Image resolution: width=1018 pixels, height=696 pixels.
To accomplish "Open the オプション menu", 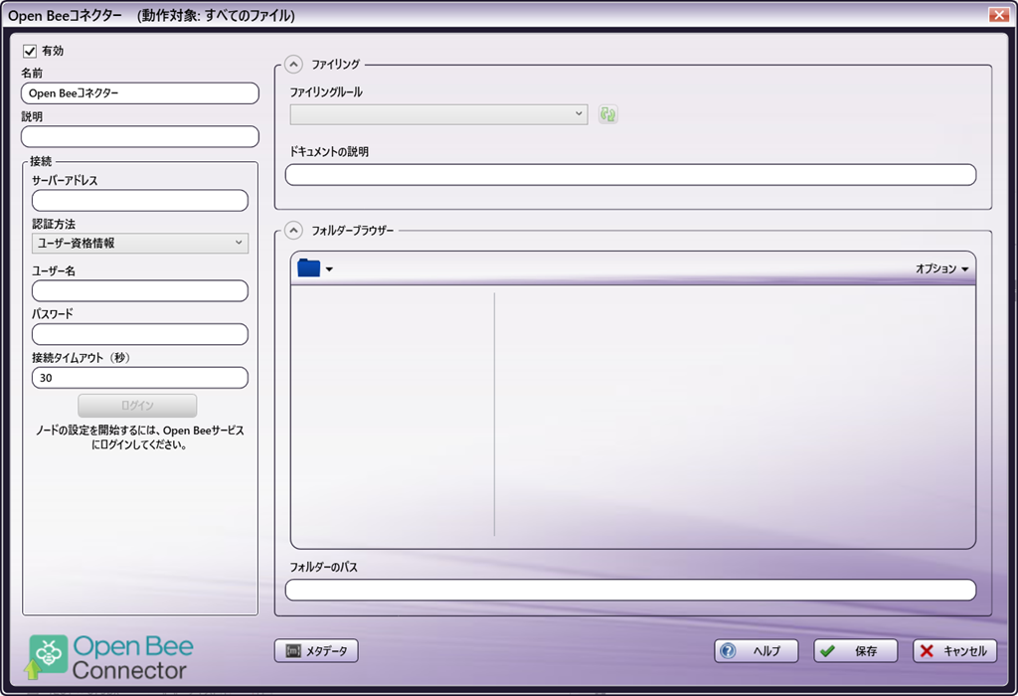I will tap(941, 268).
